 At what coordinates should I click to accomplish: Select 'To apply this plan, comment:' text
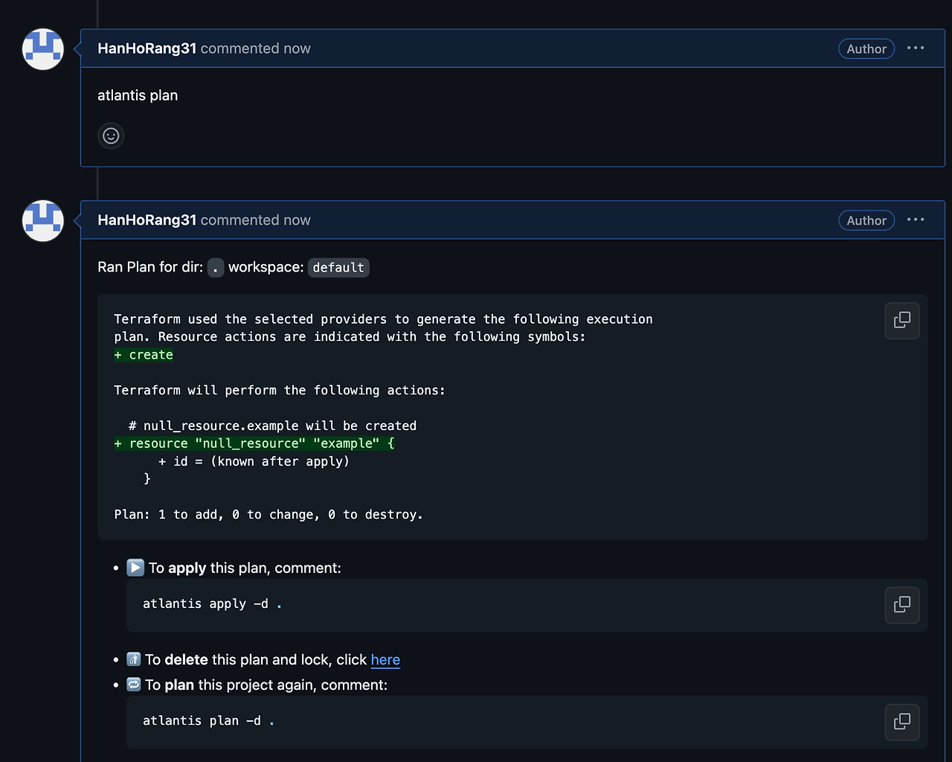(245, 568)
